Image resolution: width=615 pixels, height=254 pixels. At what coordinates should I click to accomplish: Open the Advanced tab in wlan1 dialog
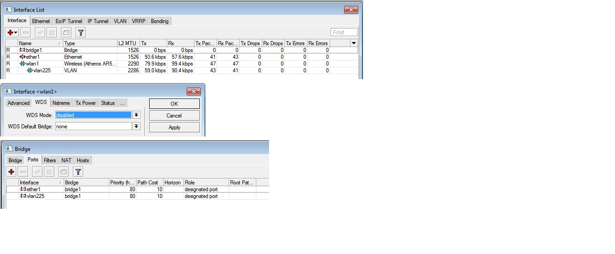19,103
